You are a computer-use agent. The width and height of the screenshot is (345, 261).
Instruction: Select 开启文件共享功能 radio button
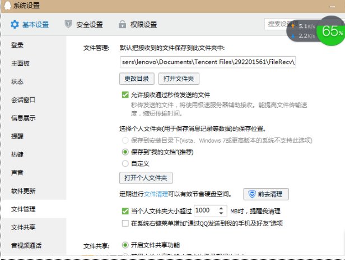tap(125, 245)
